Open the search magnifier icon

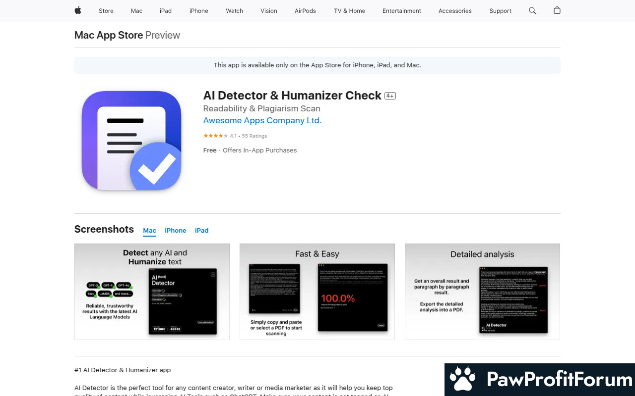coord(532,10)
